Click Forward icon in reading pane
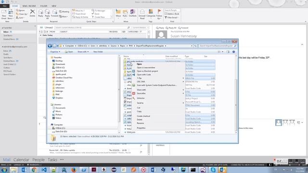This screenshot has height=173, width=308. [x=183, y=28]
